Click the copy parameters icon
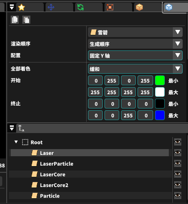Image resolution: width=188 pixels, height=204 pixels. pyautogui.click(x=15, y=20)
